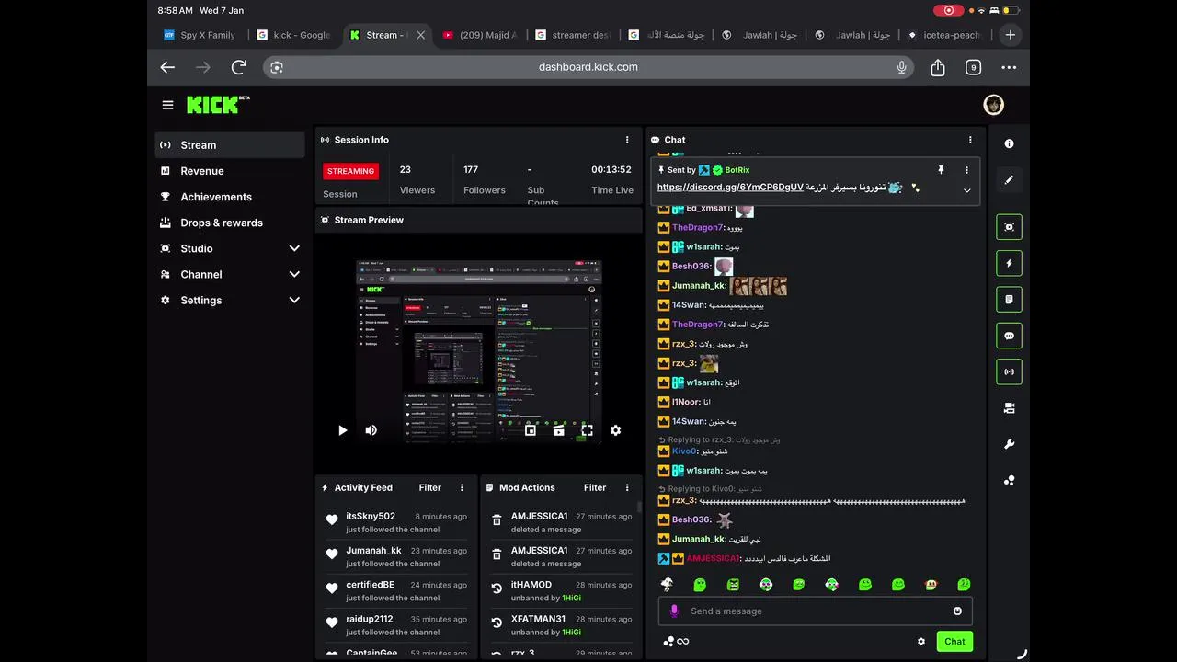1177x662 pixels.
Task: Click the itHAMOD unbanned entry in Mod Actions
Action: pyautogui.click(x=561, y=590)
